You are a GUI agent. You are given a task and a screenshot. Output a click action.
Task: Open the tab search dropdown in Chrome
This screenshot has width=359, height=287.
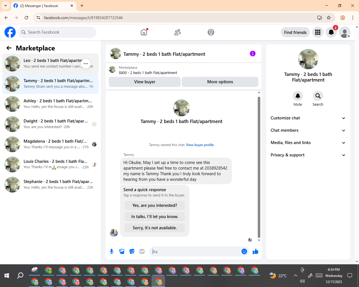pos(6,6)
